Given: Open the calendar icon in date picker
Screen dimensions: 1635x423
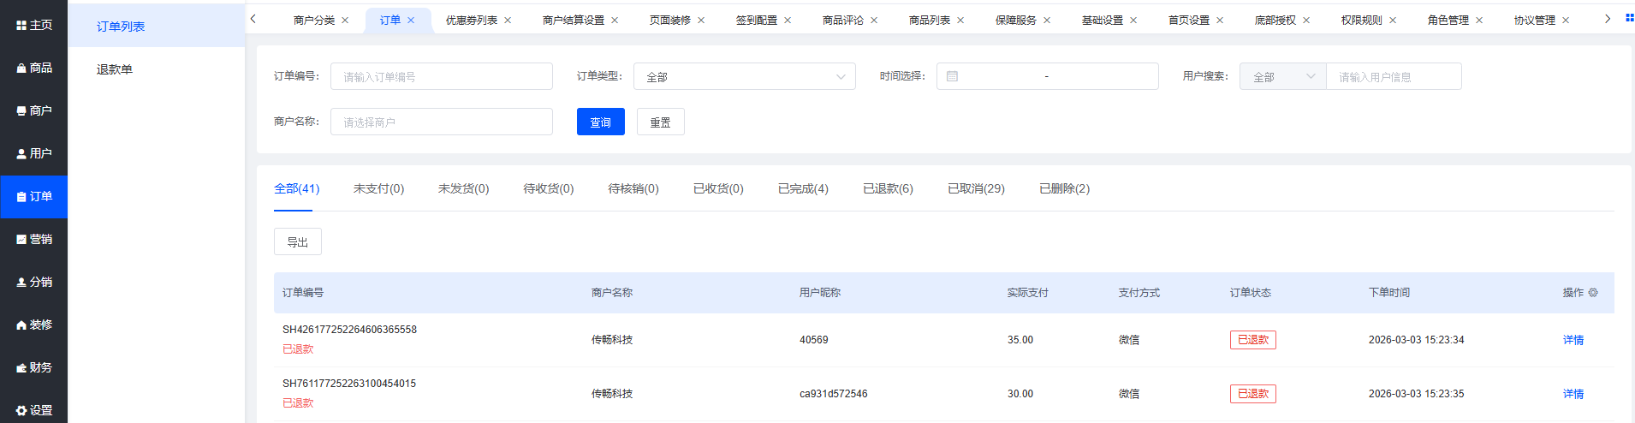Looking at the screenshot, I should coord(952,76).
